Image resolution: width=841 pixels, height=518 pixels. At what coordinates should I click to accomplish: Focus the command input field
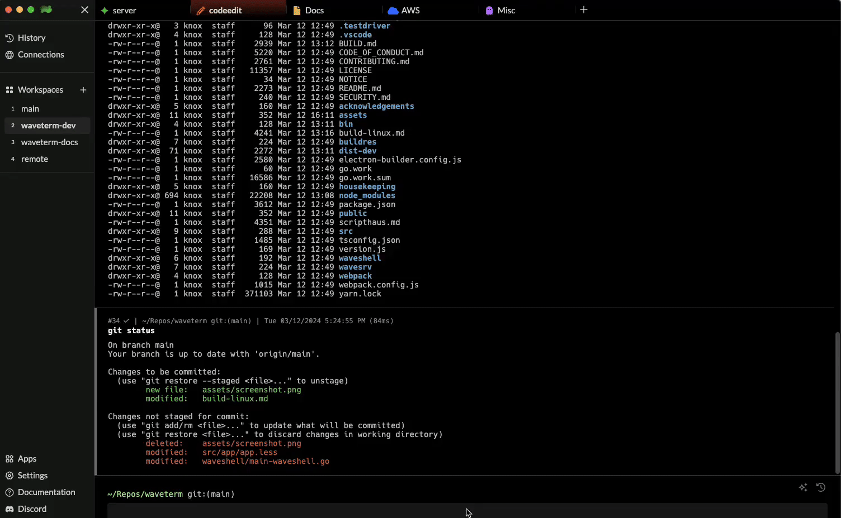click(467, 510)
